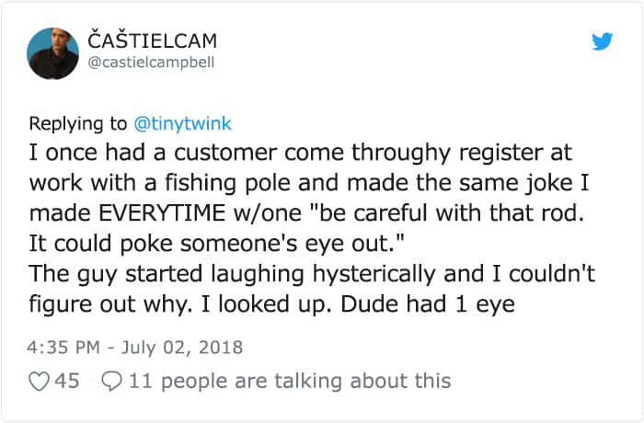This screenshot has width=644, height=423.
Task: Open the ČAŠTIELCAM profile avatar
Action: (x=52, y=53)
